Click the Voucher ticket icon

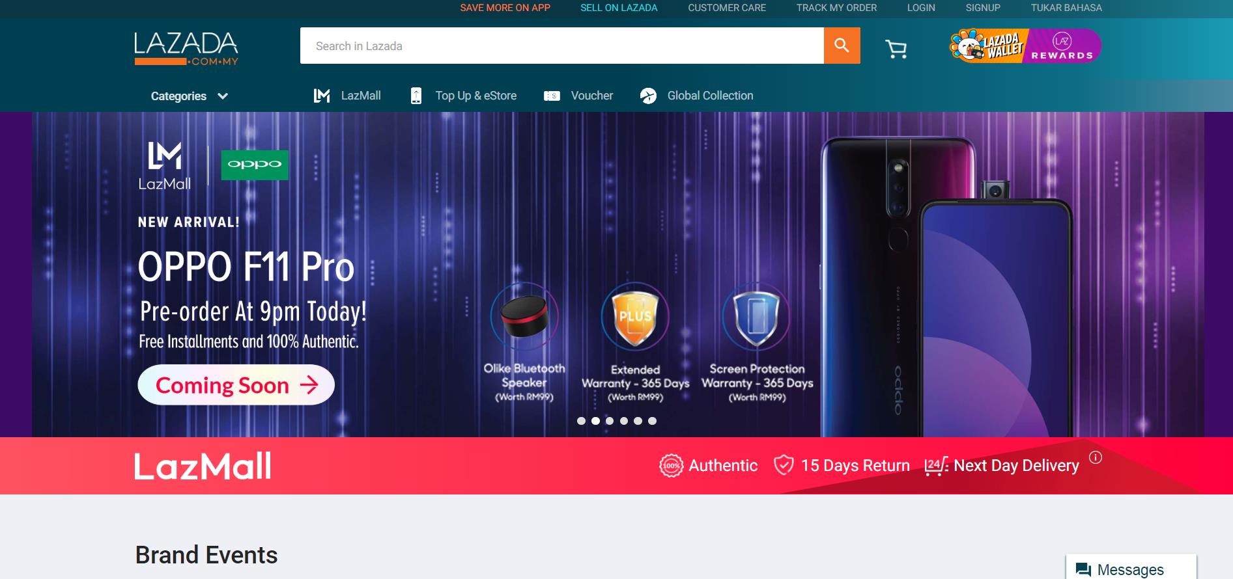tap(552, 96)
